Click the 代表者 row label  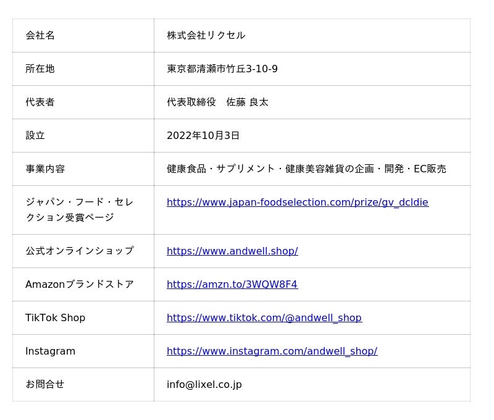pos(40,102)
